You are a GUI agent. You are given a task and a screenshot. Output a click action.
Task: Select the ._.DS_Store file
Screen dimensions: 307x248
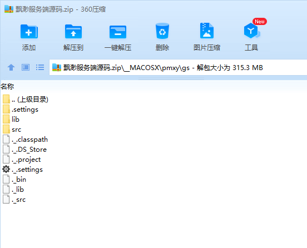click(x=24, y=150)
